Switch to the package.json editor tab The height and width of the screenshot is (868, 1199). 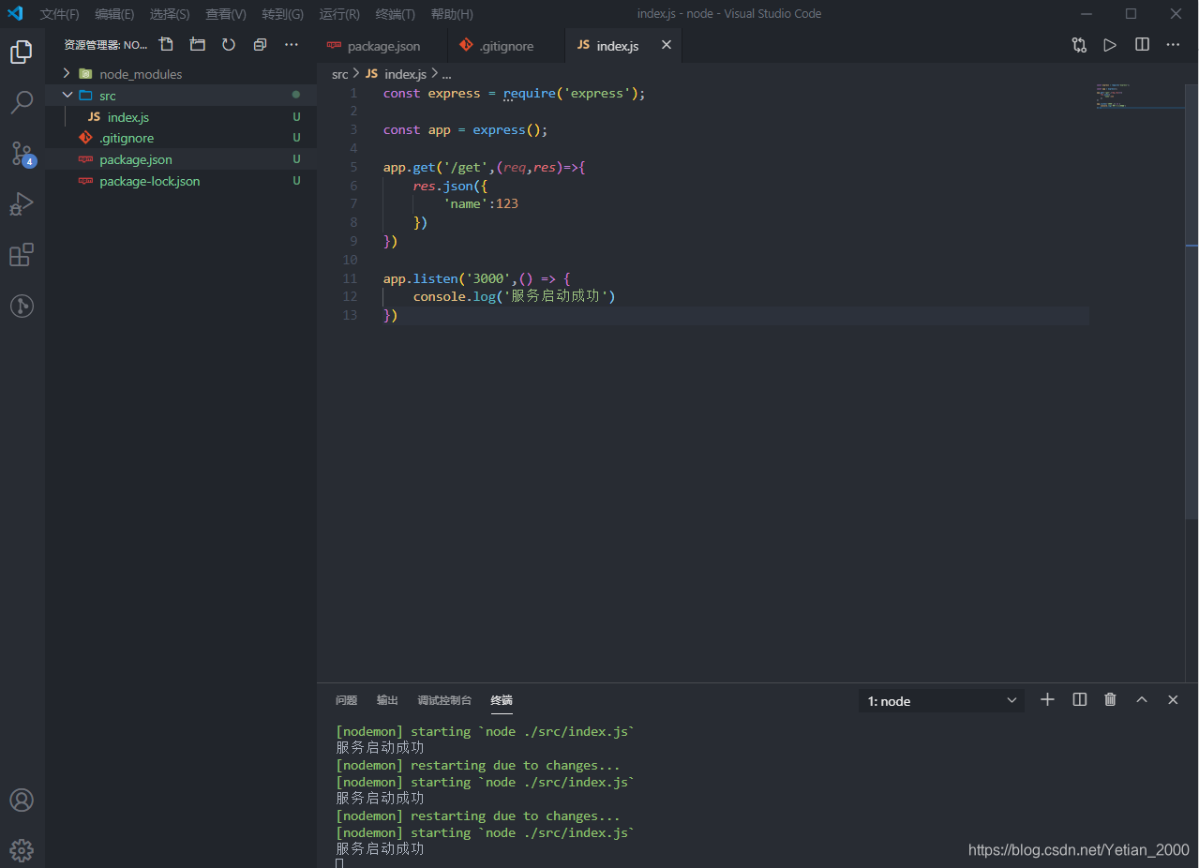point(382,45)
